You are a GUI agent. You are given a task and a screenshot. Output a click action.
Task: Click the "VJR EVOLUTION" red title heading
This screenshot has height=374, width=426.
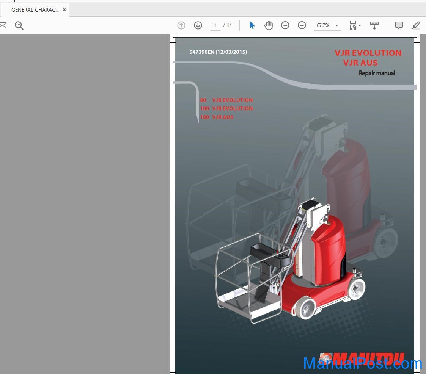point(368,53)
